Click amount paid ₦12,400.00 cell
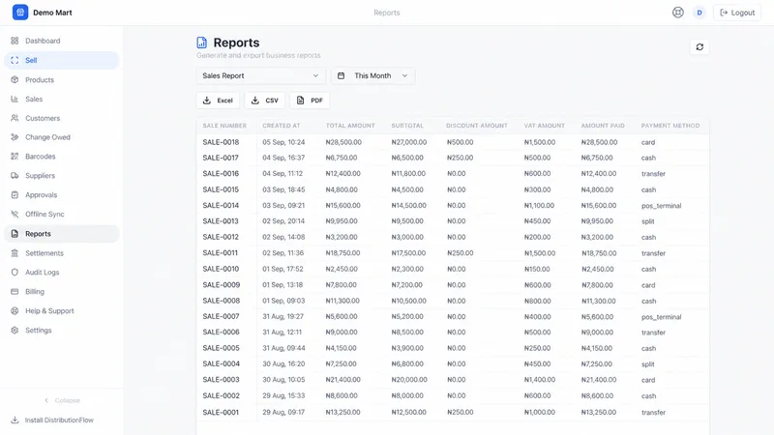774x435 pixels. tap(598, 174)
